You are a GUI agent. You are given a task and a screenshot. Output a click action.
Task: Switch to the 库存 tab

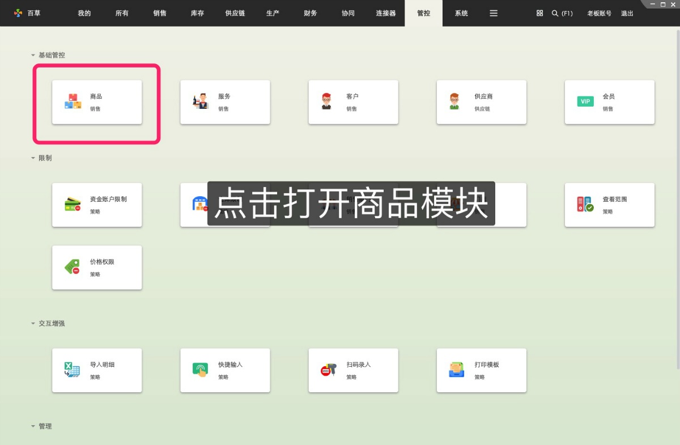click(197, 13)
